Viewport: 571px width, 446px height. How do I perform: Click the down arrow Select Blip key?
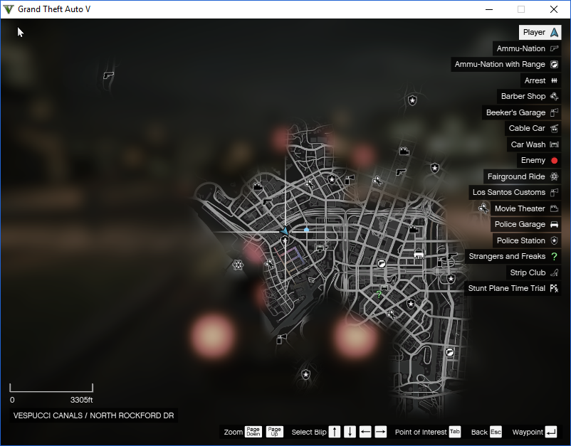(350, 432)
